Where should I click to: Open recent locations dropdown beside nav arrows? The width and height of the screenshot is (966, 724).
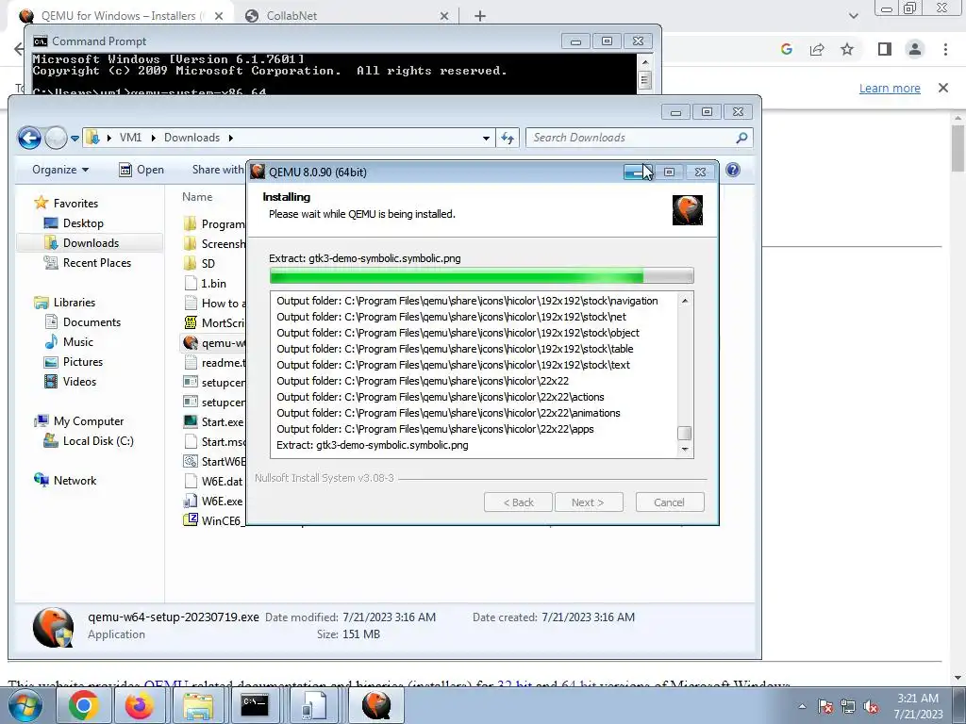point(75,139)
